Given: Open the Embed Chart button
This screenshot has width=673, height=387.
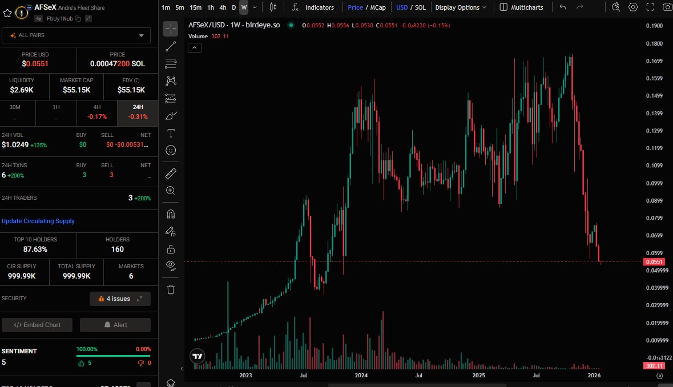Looking at the screenshot, I should pyautogui.click(x=37, y=325).
